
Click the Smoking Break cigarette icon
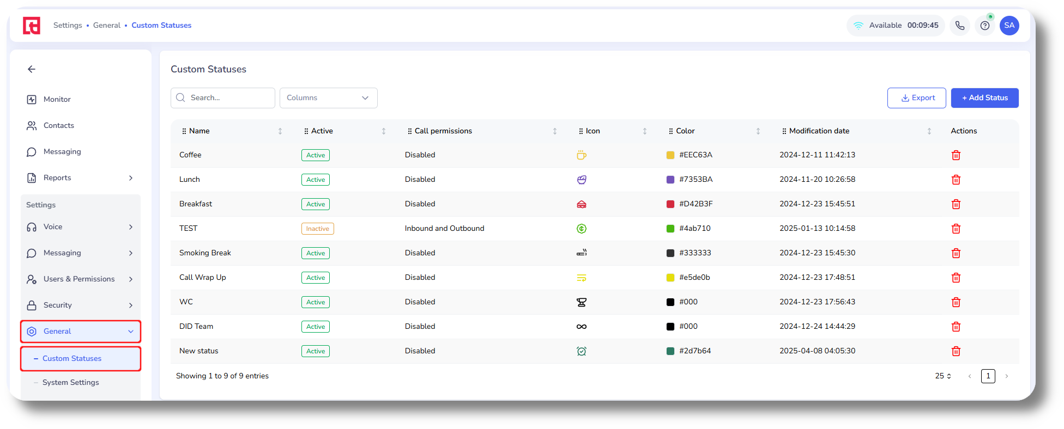(x=582, y=253)
